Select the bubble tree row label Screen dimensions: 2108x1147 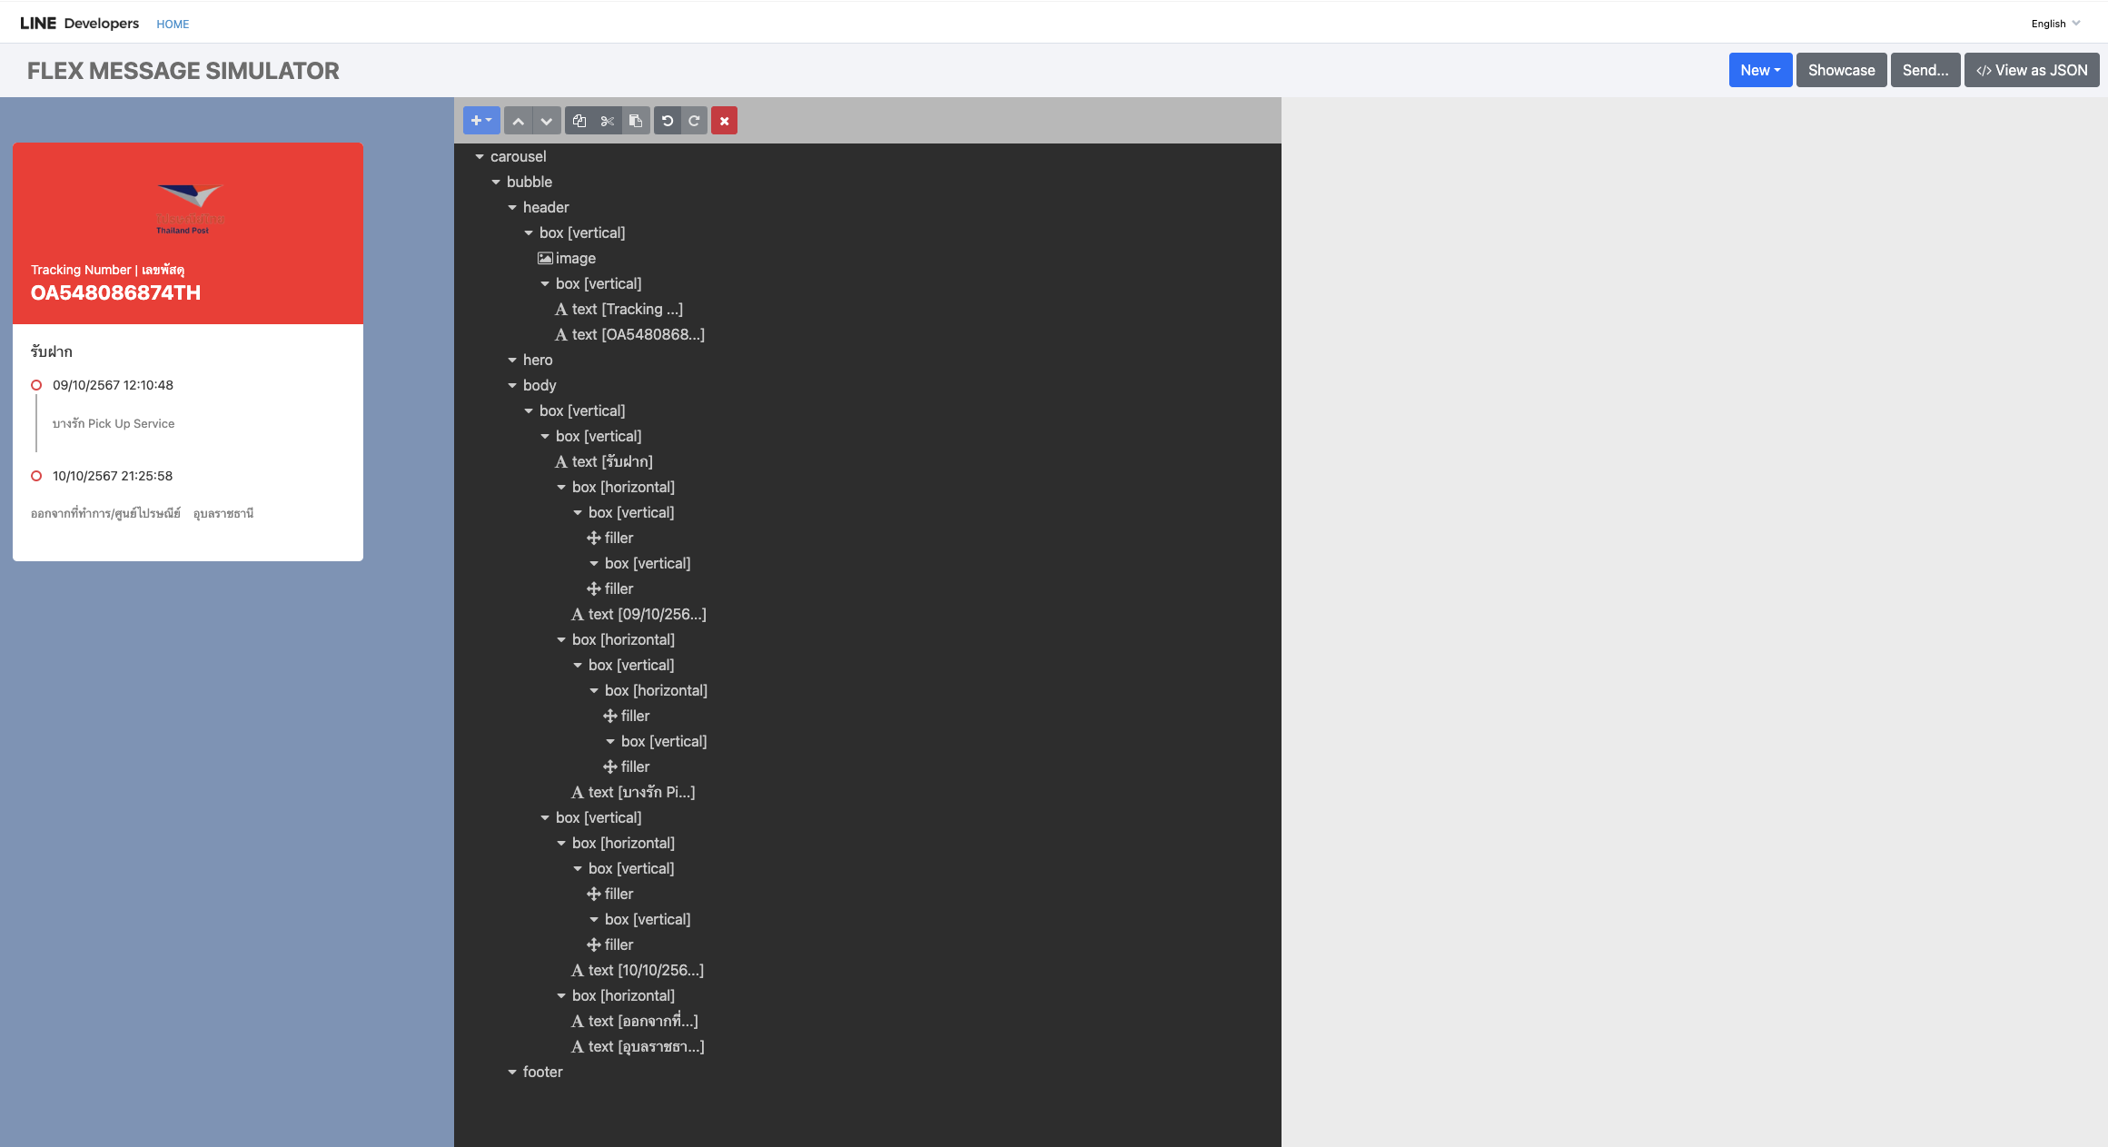[x=529, y=182]
